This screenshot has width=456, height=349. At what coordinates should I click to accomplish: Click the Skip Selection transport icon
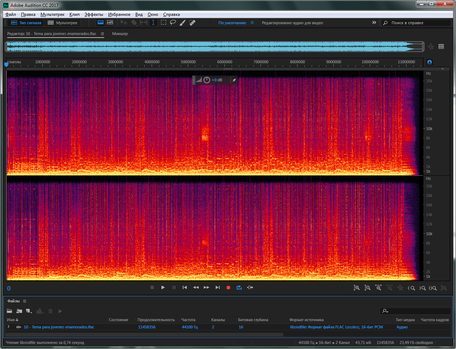point(250,288)
